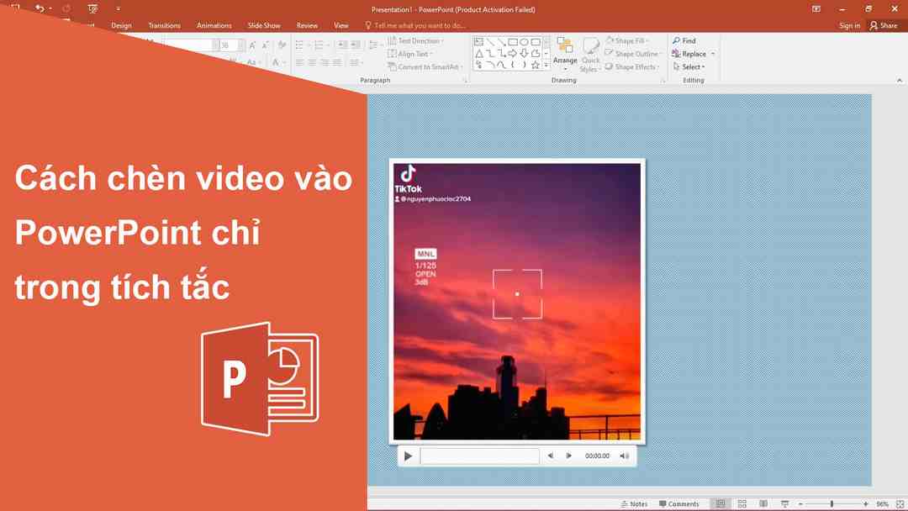Open the Align Text dropdown

pos(410,54)
